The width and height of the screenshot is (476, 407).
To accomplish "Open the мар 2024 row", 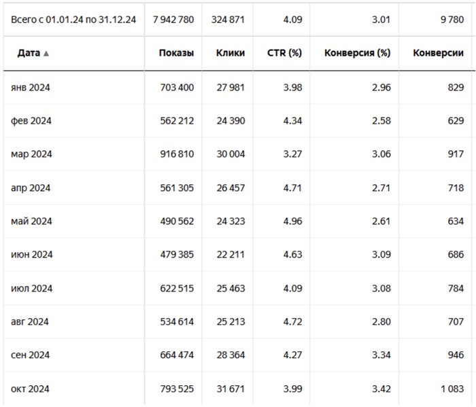I will (32, 154).
